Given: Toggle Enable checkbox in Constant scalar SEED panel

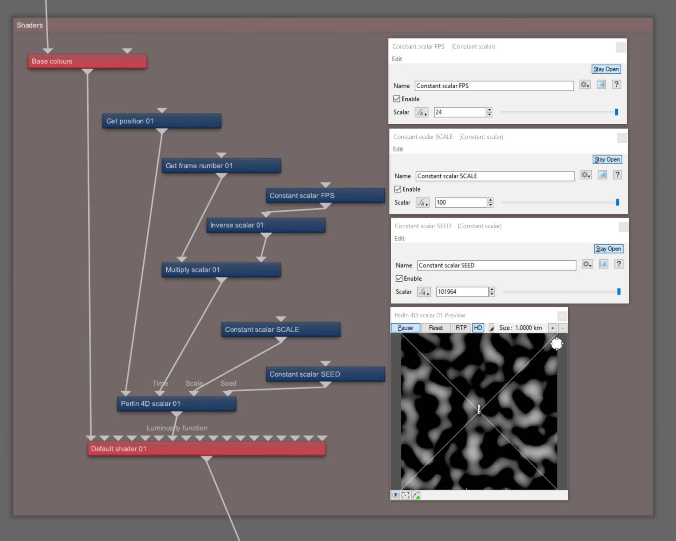Looking at the screenshot, I should [x=399, y=279].
